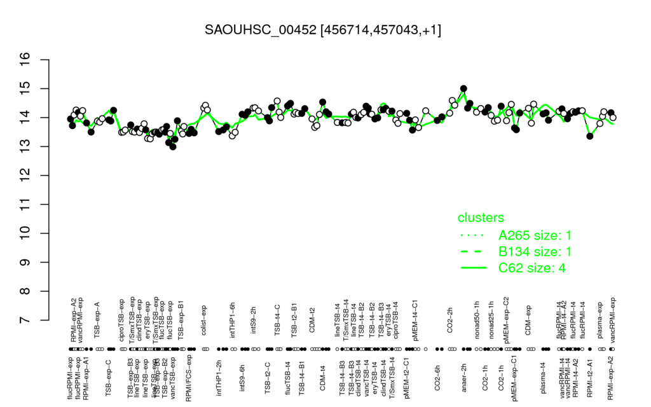Viewport: 651px width, 407px height.
Task: Click the CO2-2h axis label
Action: pyautogui.click(x=450, y=321)
